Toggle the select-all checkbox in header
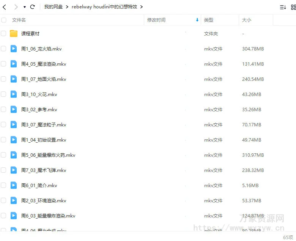 click(x=3, y=20)
